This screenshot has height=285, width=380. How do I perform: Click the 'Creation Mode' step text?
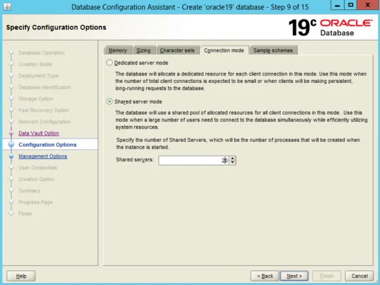35,64
